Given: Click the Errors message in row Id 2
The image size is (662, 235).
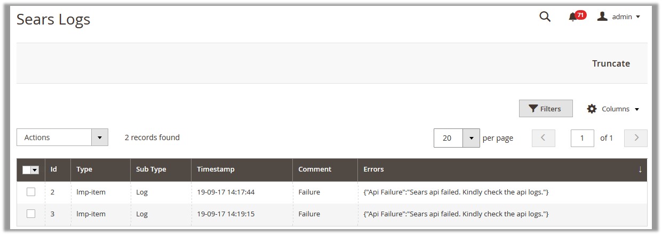Looking at the screenshot, I should (456, 192).
